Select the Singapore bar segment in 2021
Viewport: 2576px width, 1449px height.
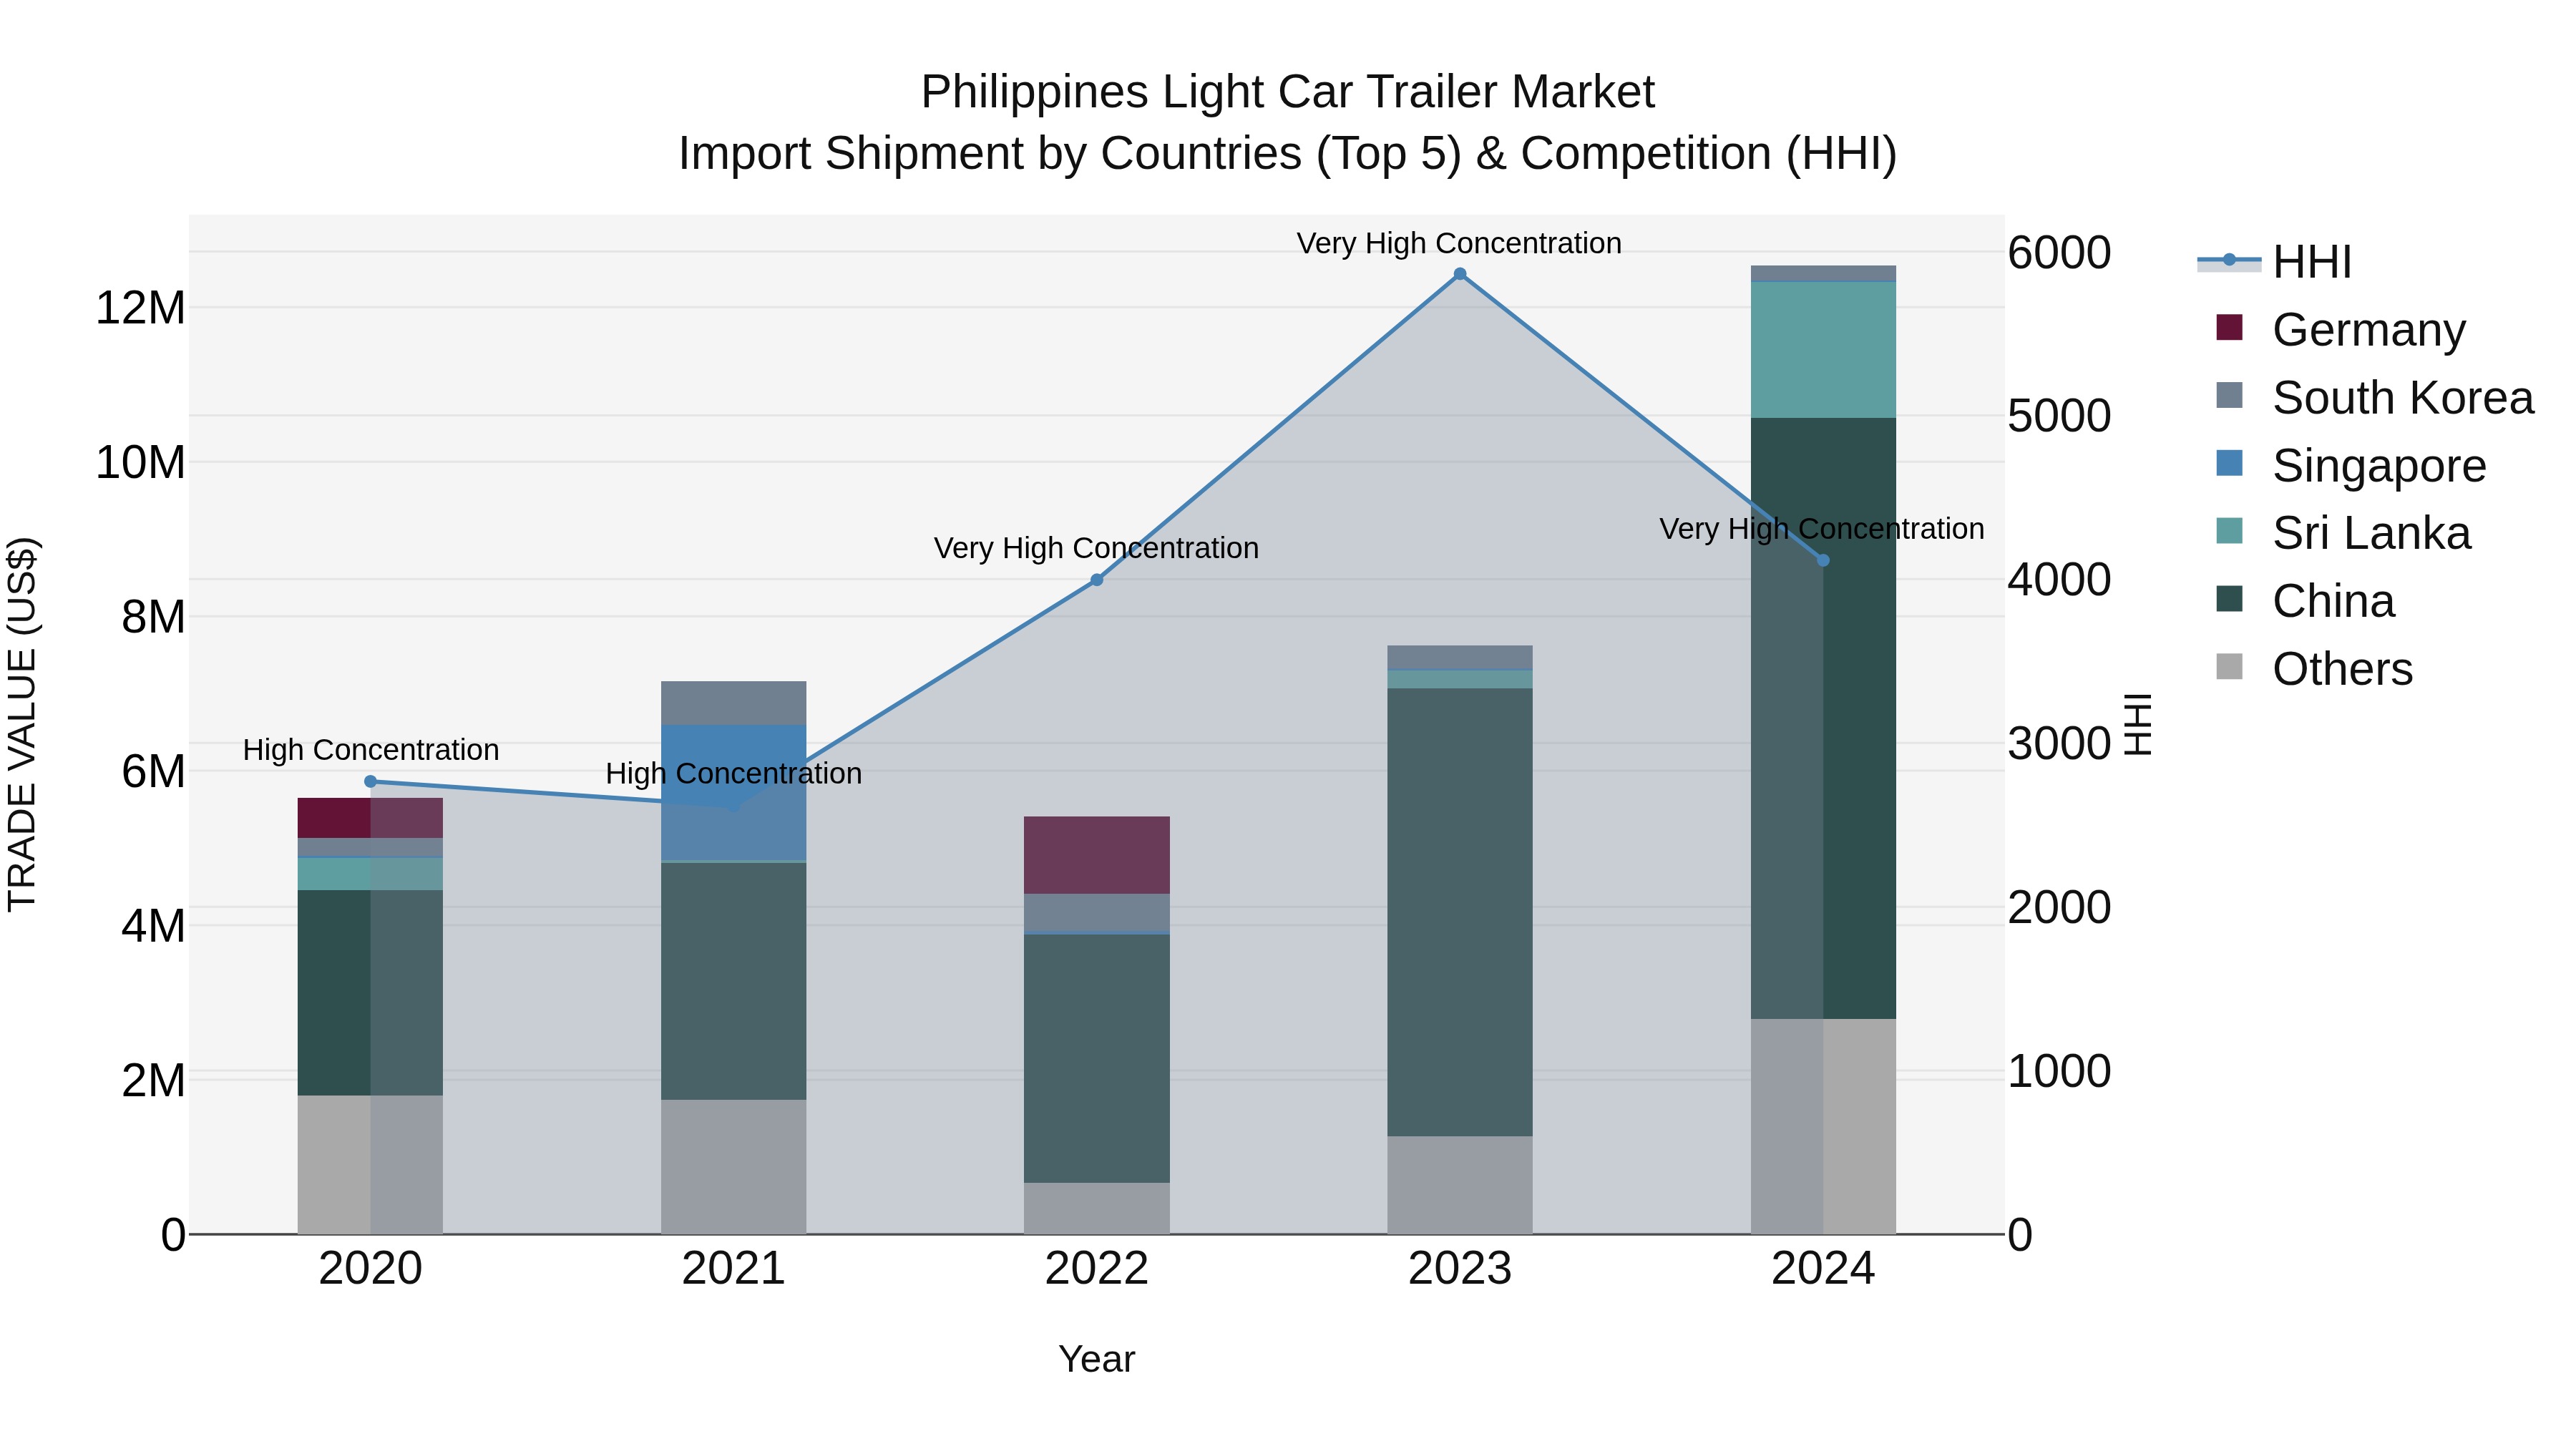[x=733, y=792]
